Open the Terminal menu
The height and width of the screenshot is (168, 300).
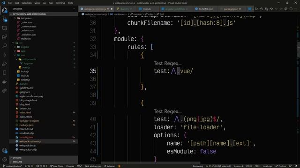[60, 3]
